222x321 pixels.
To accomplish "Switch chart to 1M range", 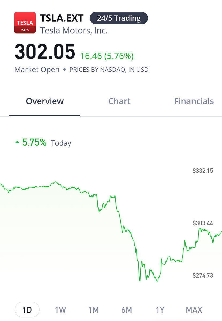I will (94, 310).
